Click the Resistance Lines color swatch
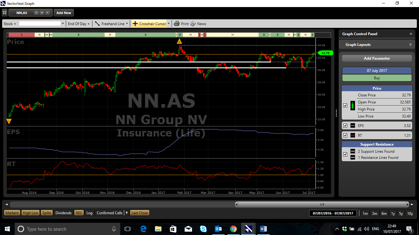Image resolution: width=419 pixels, height=235 pixels. click(x=353, y=158)
